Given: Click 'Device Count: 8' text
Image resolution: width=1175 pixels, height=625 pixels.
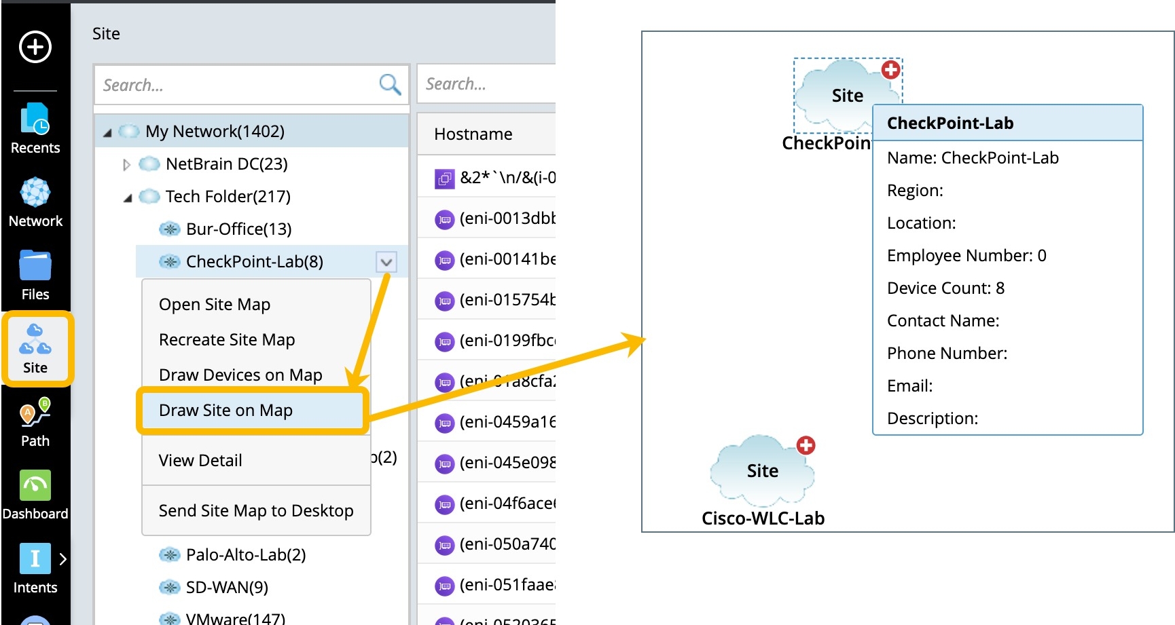Looking at the screenshot, I should [945, 288].
